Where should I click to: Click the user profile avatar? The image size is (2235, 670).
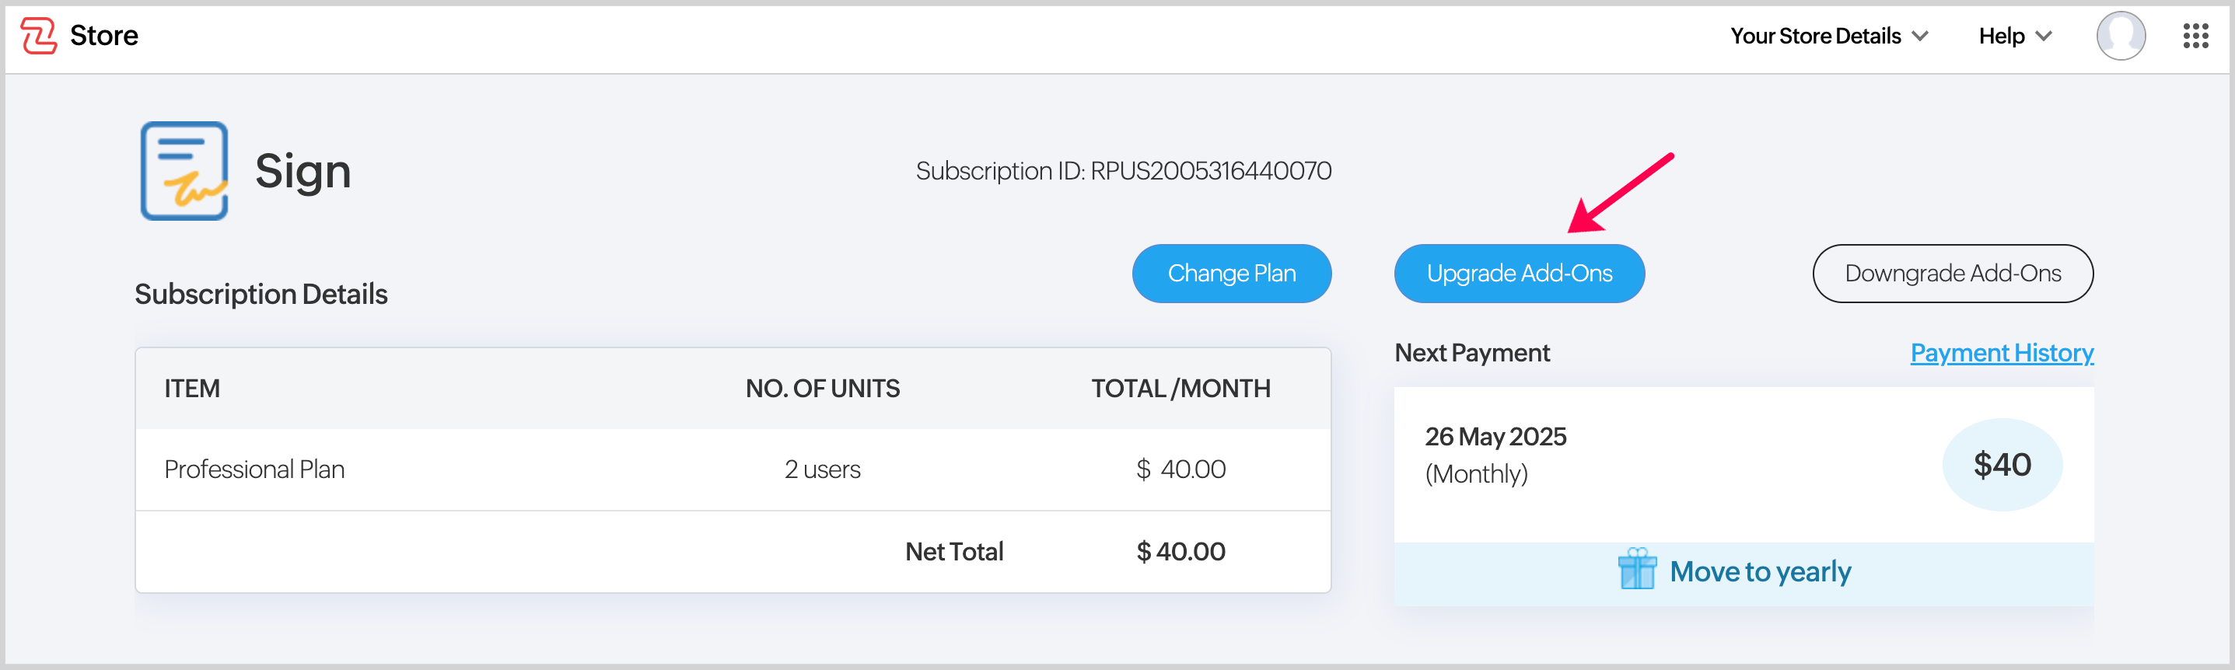click(2120, 37)
